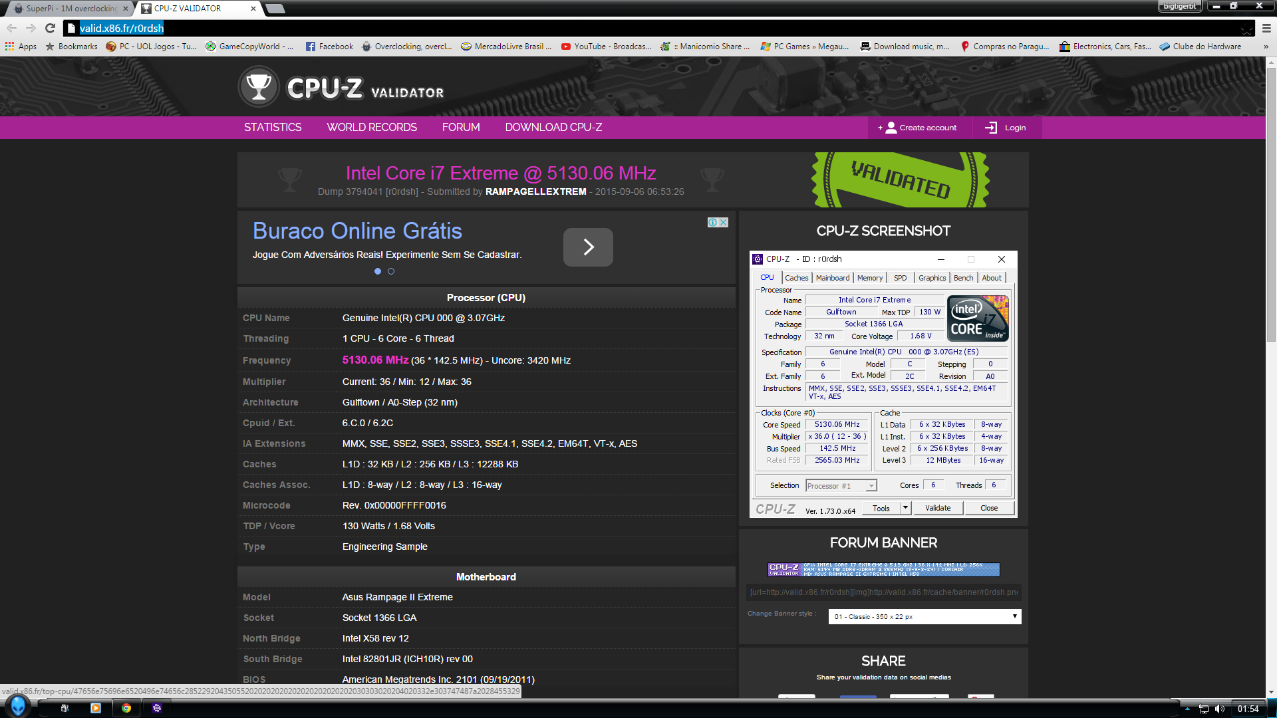Select the second ad carousel dot
The image size is (1277, 718).
(x=391, y=271)
